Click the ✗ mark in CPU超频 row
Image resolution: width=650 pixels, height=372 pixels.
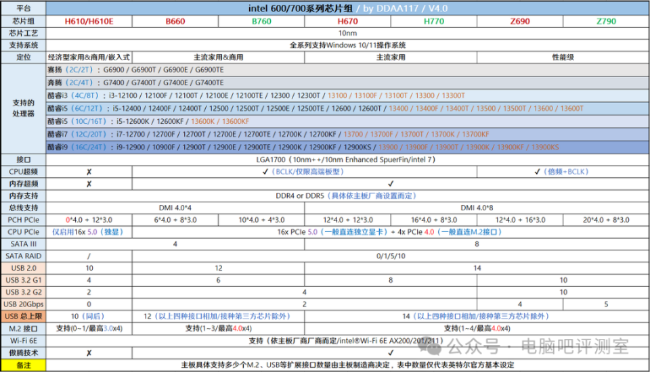89,172
